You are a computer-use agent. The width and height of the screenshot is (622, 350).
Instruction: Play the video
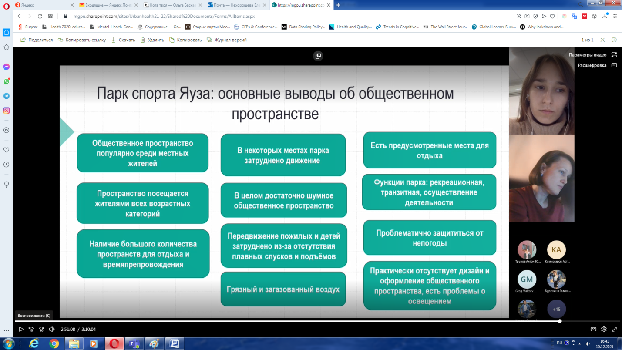[x=20, y=330]
